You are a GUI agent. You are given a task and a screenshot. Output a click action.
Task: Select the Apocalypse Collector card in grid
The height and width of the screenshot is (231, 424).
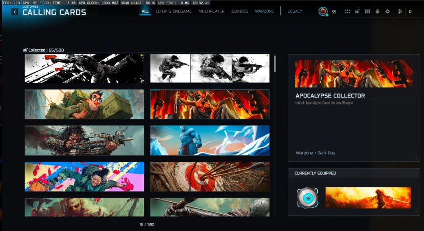(x=210, y=104)
